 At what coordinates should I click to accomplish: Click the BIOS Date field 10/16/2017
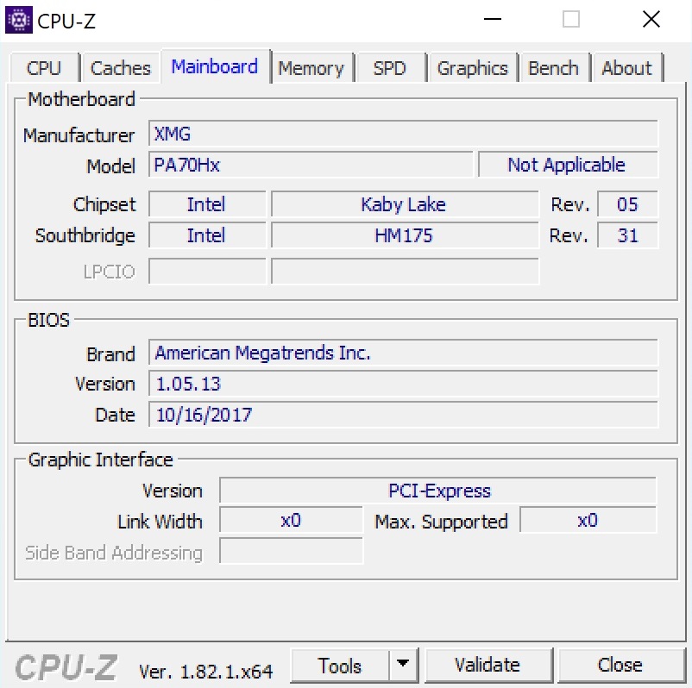tap(403, 415)
